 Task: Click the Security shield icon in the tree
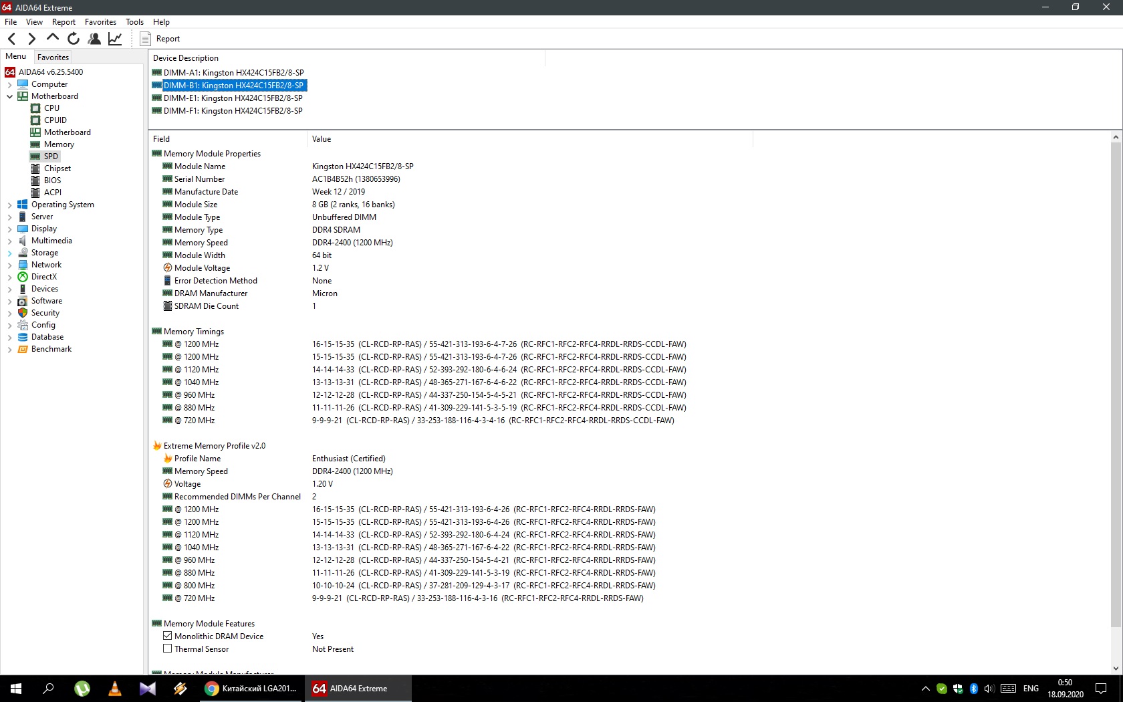point(23,313)
